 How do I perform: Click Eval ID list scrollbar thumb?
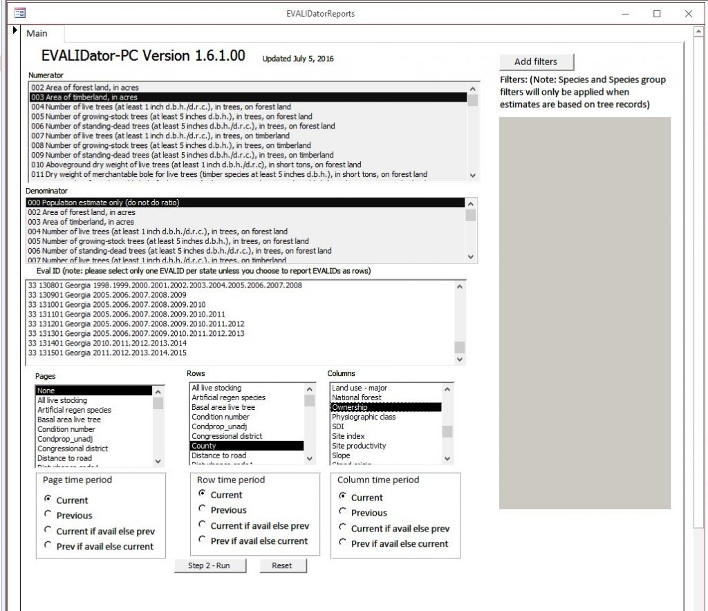[x=460, y=347]
